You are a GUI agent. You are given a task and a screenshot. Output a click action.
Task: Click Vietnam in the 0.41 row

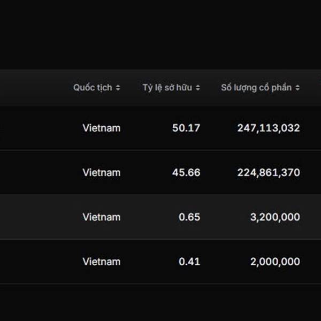102,262
